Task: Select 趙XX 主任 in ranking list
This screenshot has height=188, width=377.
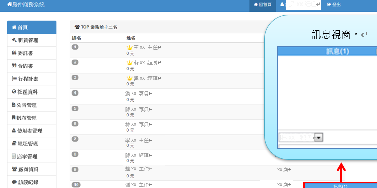Action: click(139, 169)
